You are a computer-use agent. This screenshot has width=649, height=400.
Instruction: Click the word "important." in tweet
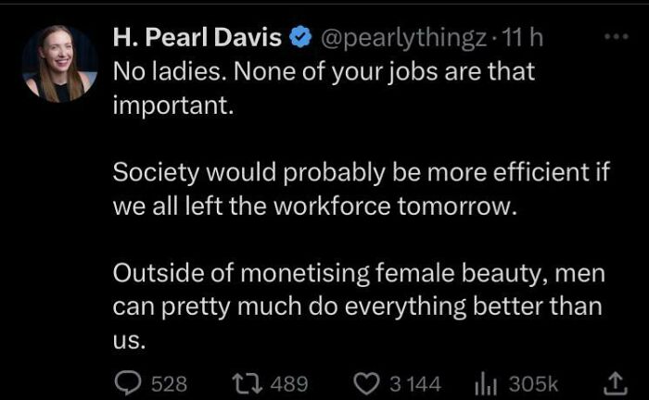[x=168, y=103]
